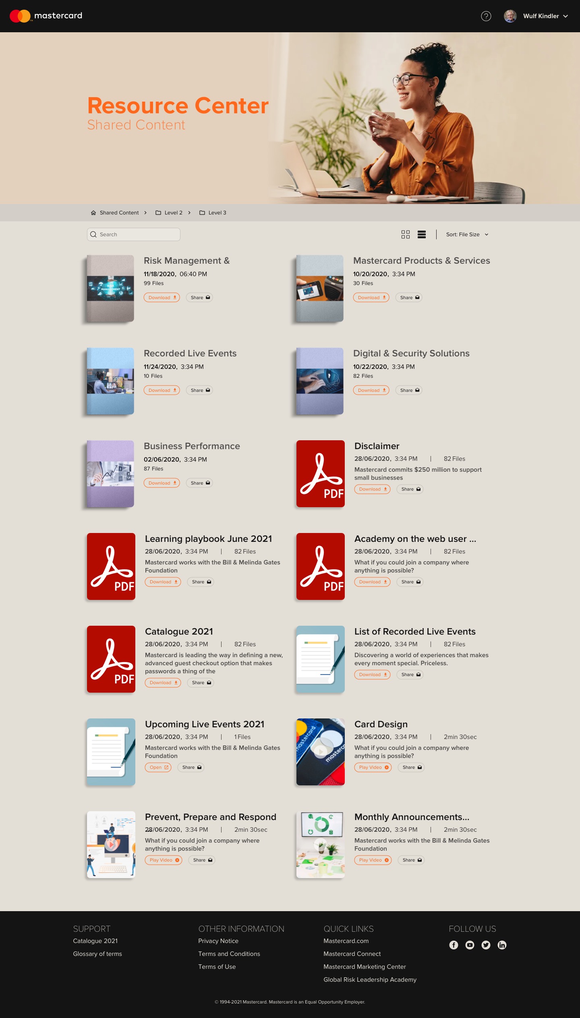Download Digital & Security Solutions folder
The image size is (580, 1018).
[x=371, y=390]
